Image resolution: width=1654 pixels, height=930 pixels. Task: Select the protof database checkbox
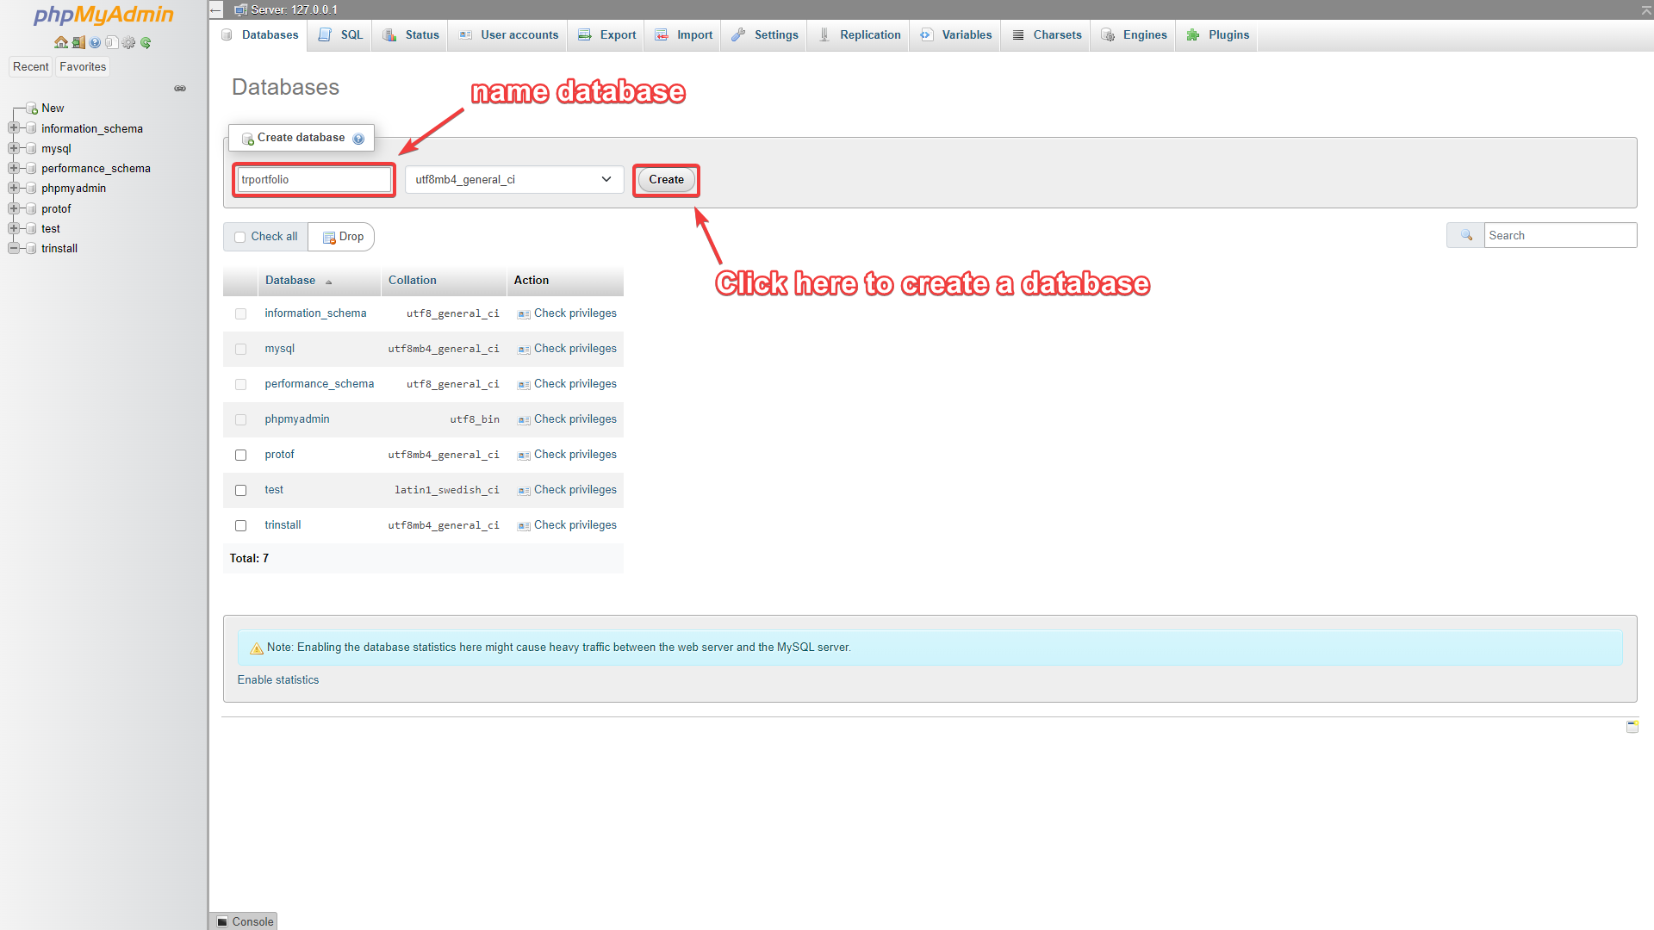pos(241,455)
